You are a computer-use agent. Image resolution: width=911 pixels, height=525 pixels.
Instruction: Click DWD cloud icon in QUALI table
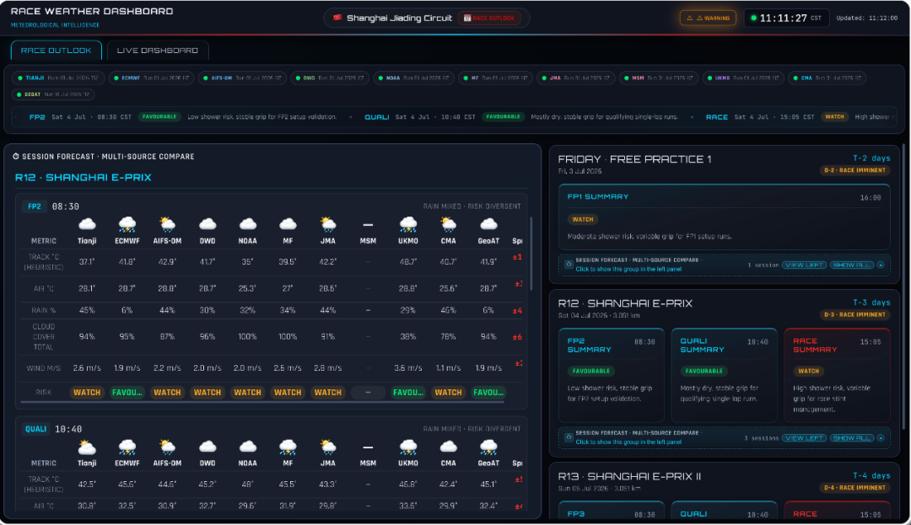click(208, 447)
